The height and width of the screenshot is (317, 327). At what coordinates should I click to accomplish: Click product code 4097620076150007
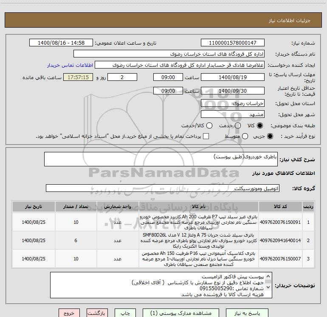[x=280, y=259]
